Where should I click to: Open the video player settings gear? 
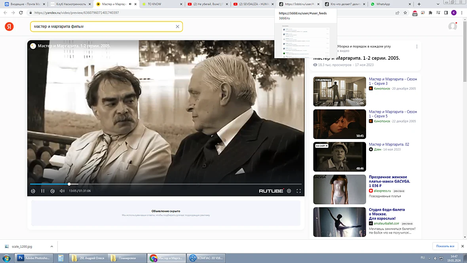click(289, 191)
